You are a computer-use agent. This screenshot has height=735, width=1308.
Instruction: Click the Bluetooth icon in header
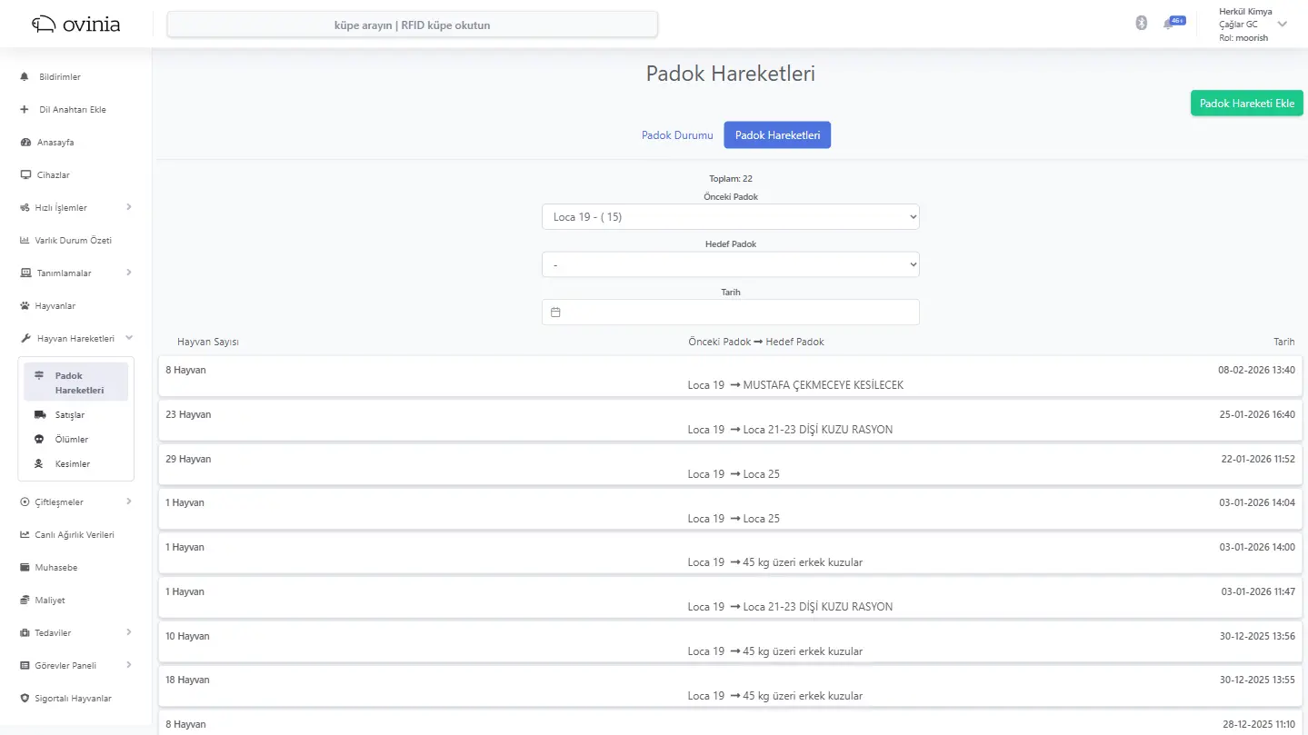1142,24
